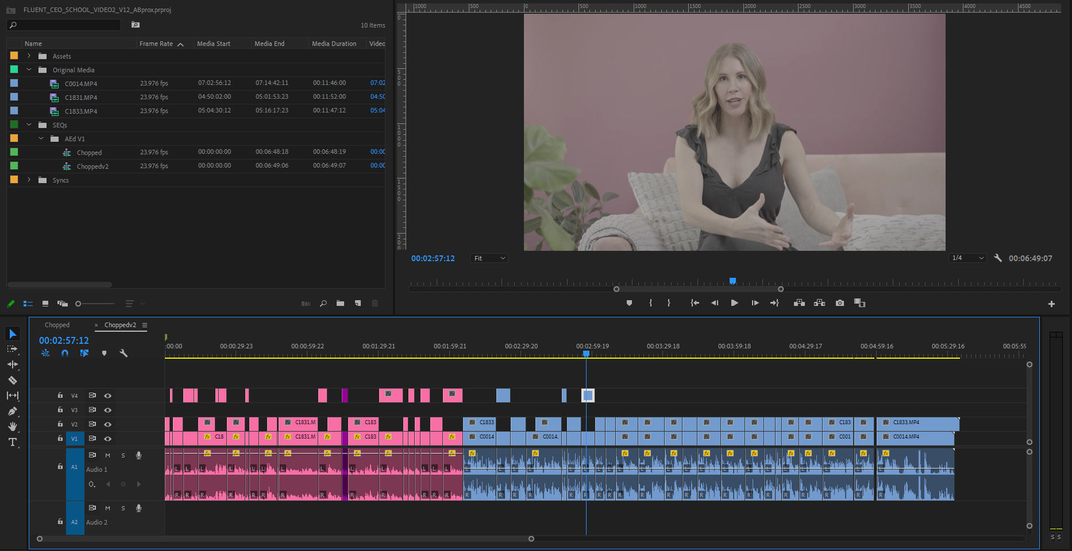Toggle linked selection in timeline
Image resolution: width=1072 pixels, height=551 pixels.
click(x=84, y=354)
